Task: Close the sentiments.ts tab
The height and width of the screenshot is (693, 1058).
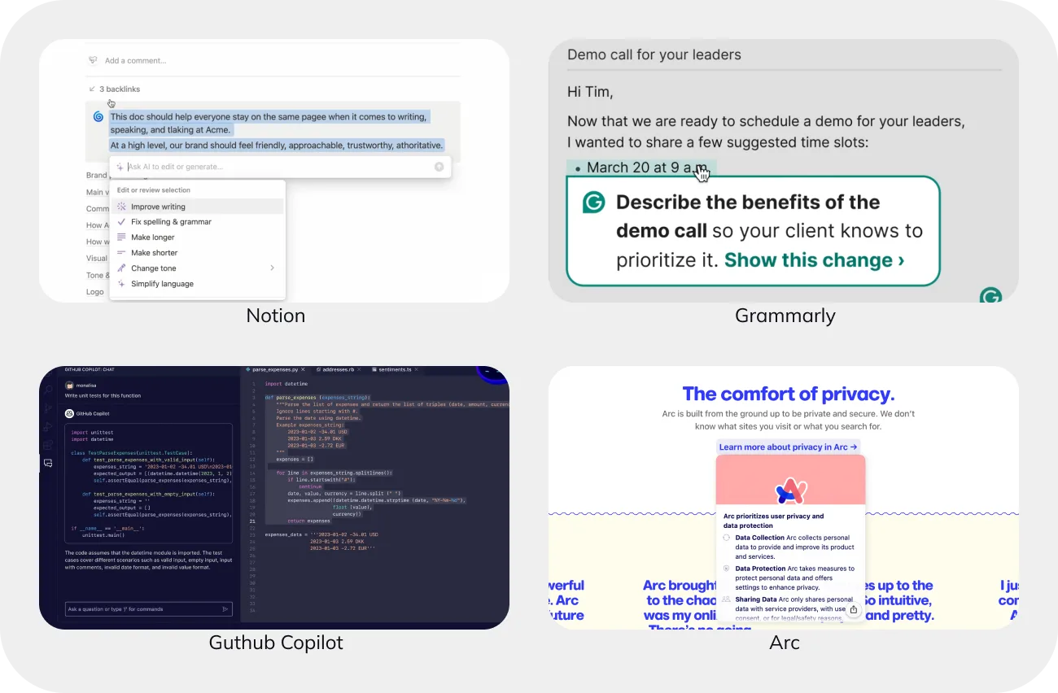Action: click(418, 370)
